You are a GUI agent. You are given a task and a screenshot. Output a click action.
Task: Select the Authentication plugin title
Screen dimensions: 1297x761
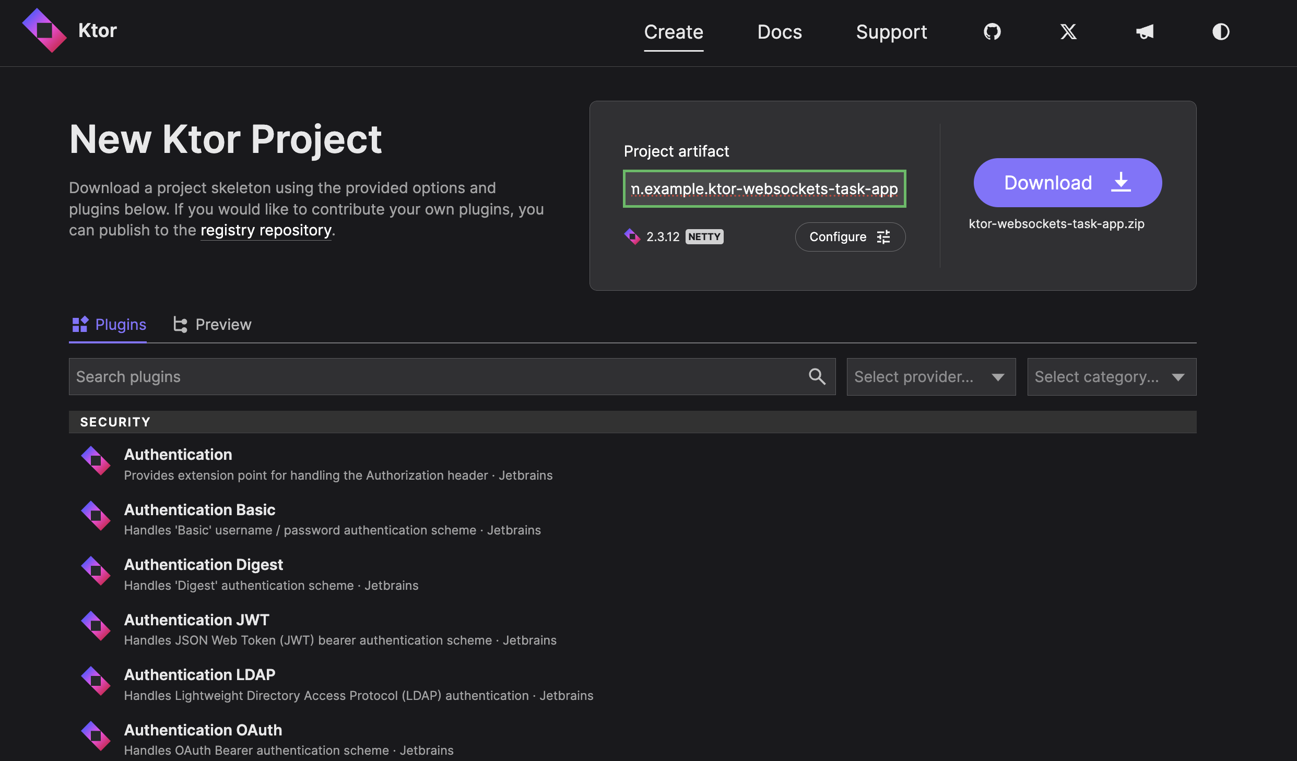178,454
